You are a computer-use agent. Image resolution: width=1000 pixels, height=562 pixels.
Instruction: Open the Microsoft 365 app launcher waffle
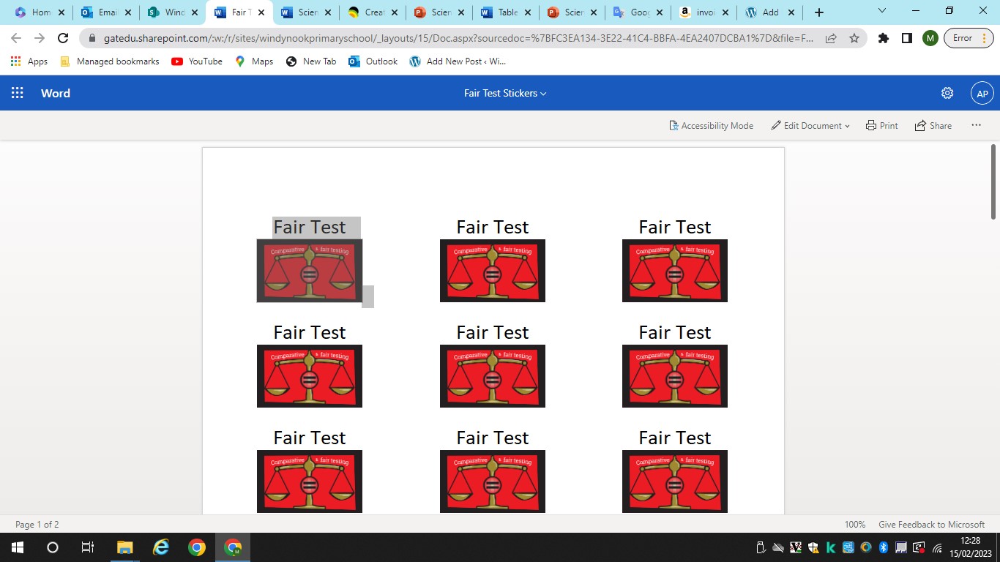17,93
